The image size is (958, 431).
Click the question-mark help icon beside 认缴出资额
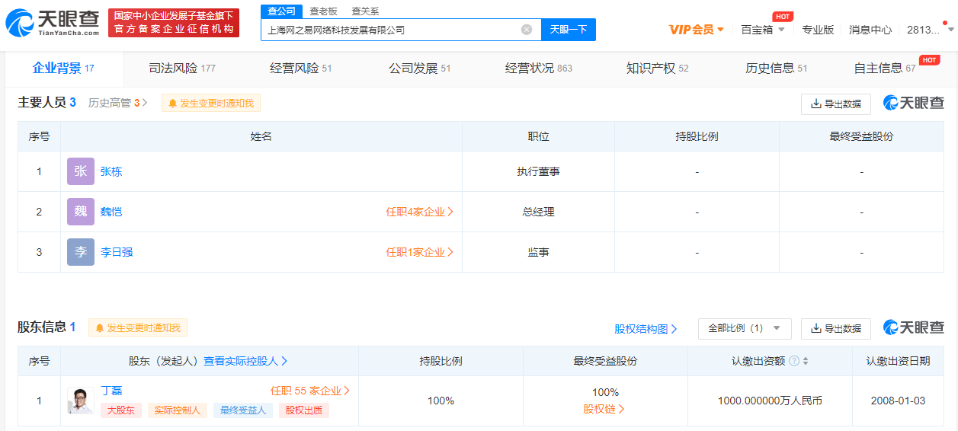794,361
